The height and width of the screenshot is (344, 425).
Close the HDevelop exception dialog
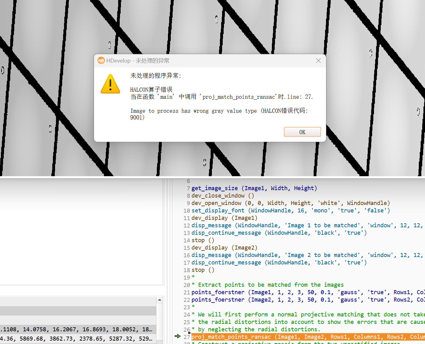click(318, 61)
